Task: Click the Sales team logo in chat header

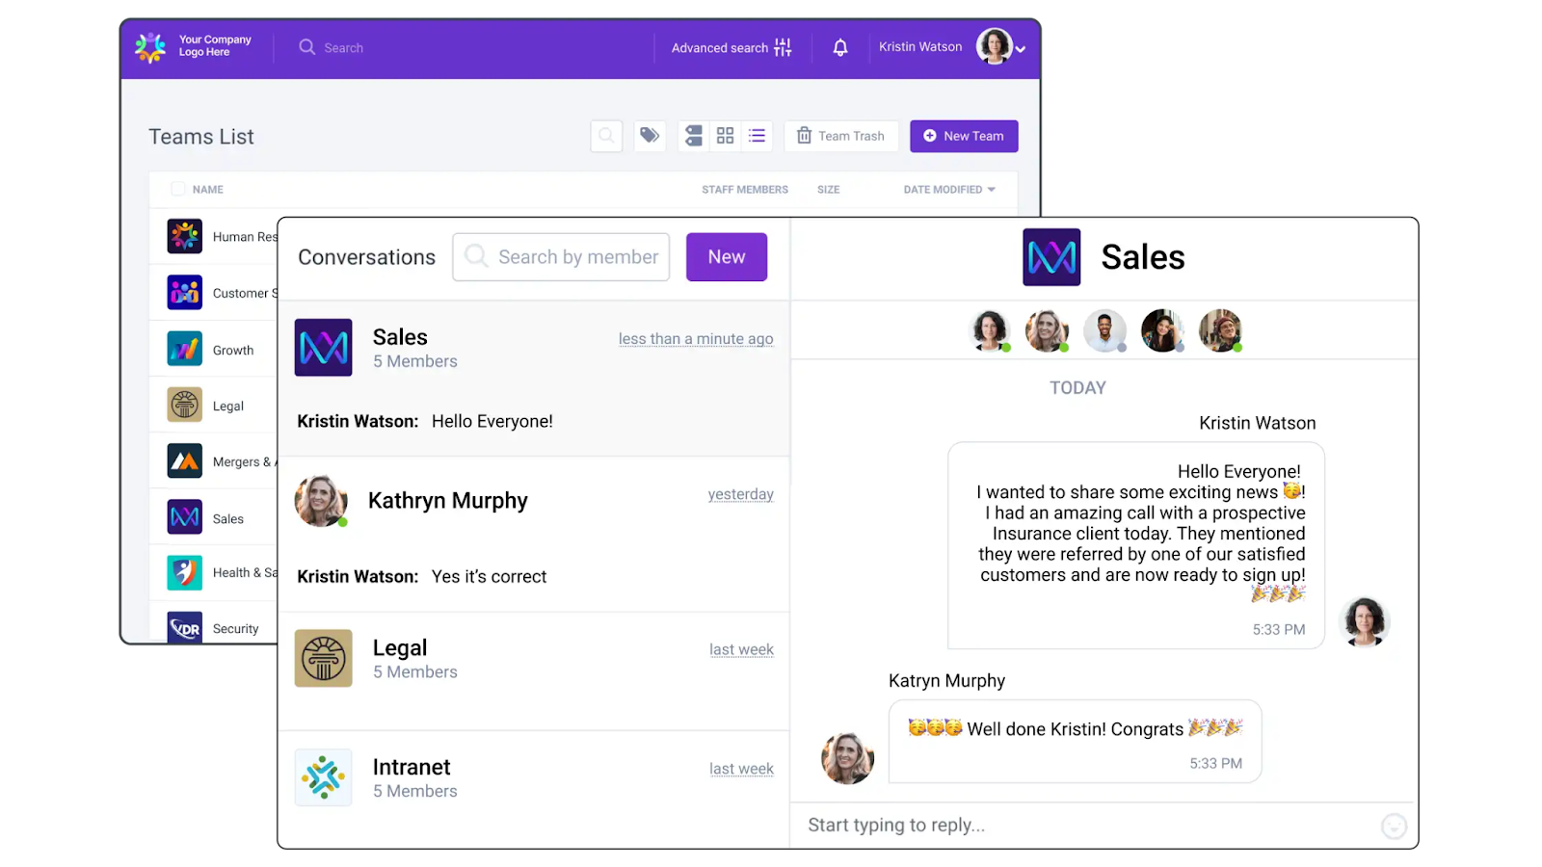Action: tap(1050, 257)
